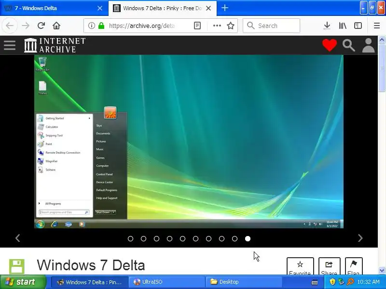Go back to the previous page
The width and height of the screenshot is (386, 289).
(10, 26)
